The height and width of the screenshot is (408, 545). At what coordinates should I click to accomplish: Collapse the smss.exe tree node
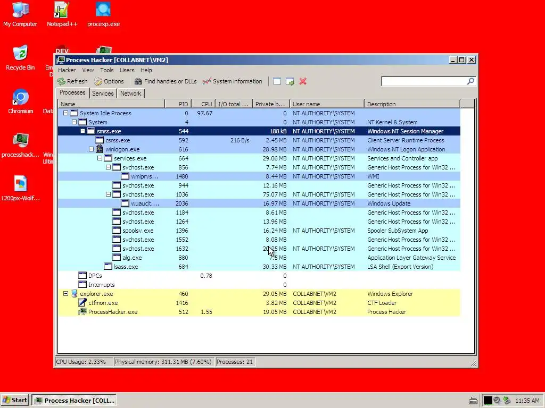tap(82, 131)
